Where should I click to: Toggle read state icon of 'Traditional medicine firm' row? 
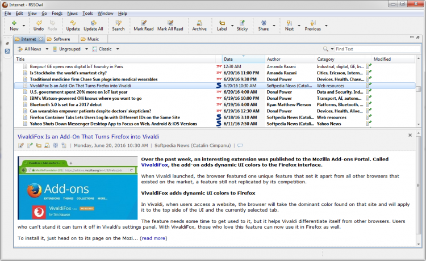coord(25,79)
